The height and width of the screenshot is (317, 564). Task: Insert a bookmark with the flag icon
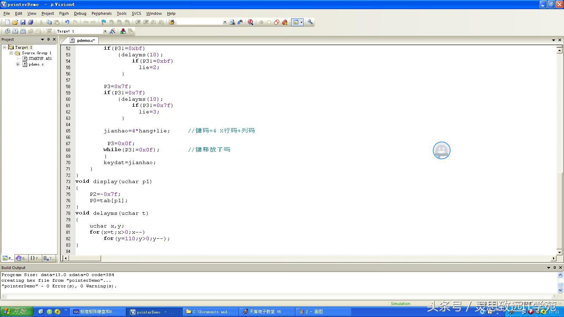104,22
